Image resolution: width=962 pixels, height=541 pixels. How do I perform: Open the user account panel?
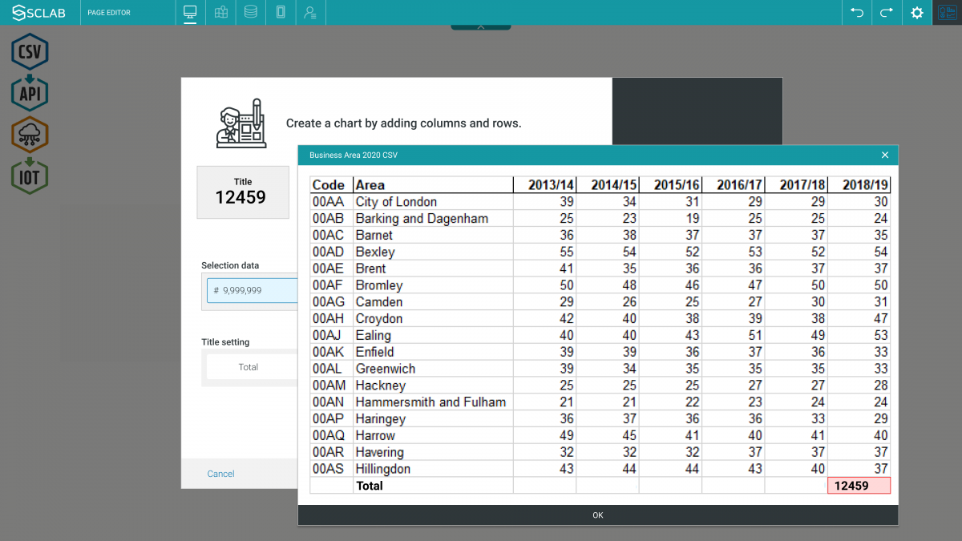pos(310,12)
